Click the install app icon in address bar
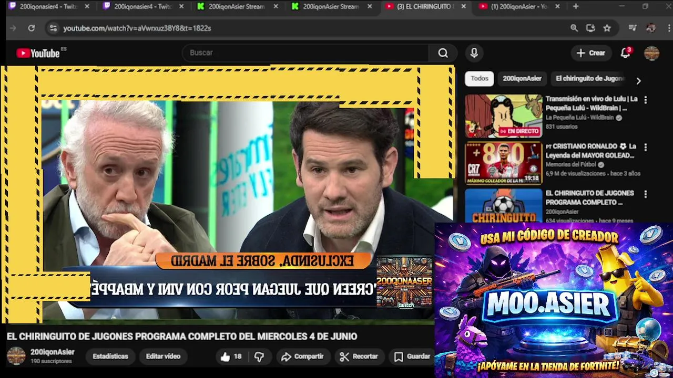The height and width of the screenshot is (378, 673). 590,28
